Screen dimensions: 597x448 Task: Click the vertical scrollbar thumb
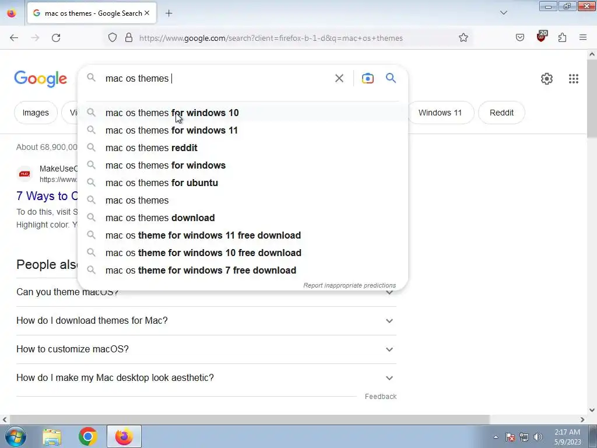point(592,99)
